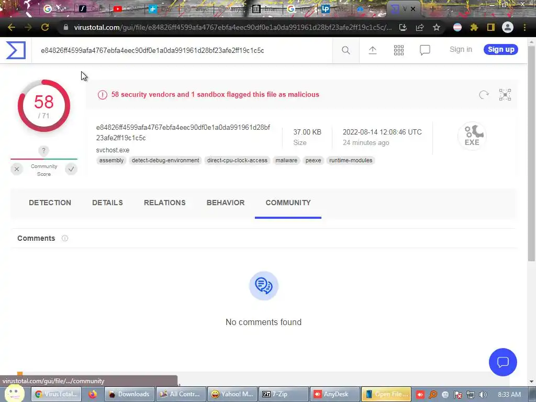
Task: Click the EXE file type icon
Action: (472, 136)
